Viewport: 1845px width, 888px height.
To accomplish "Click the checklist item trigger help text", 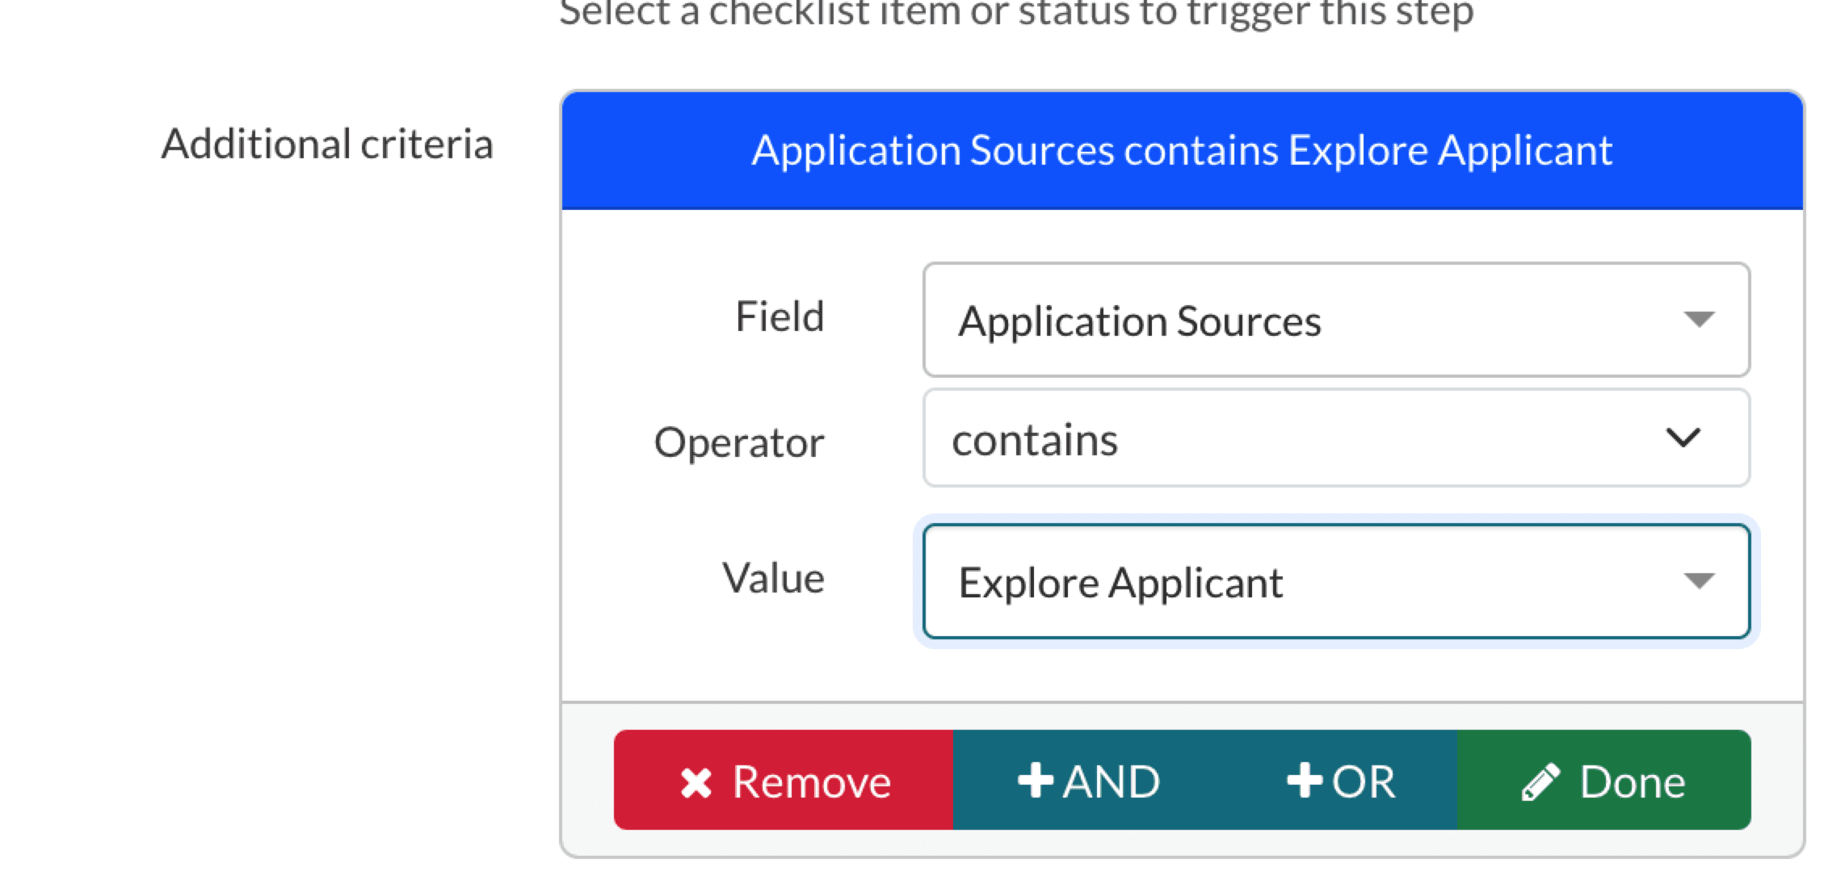I will coord(1016,13).
